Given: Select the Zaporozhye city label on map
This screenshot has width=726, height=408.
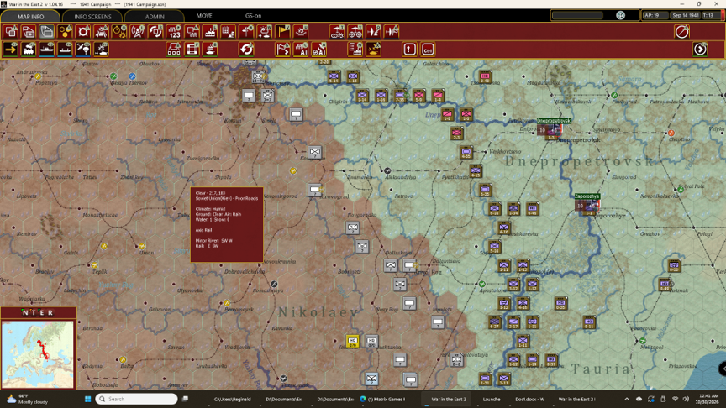Looking at the screenshot, I should pos(587,196).
